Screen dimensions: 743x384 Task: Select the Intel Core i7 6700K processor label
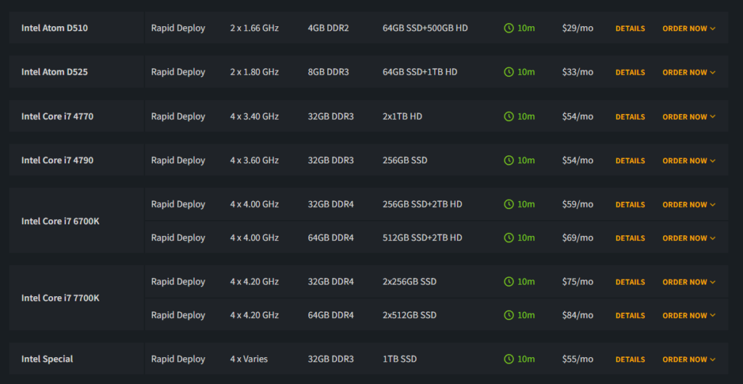pos(60,221)
